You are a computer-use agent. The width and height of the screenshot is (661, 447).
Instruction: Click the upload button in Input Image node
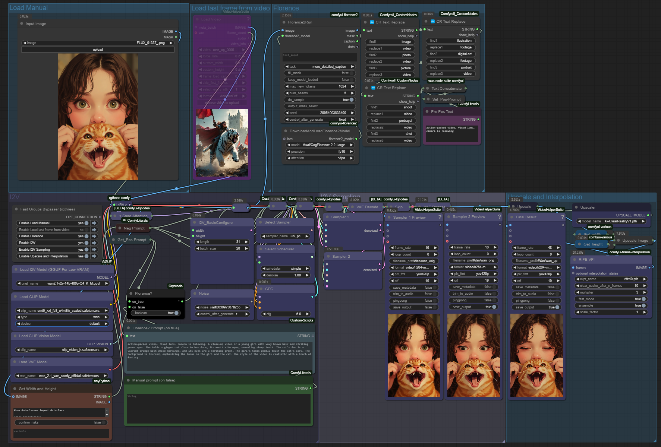pyautogui.click(x=98, y=50)
